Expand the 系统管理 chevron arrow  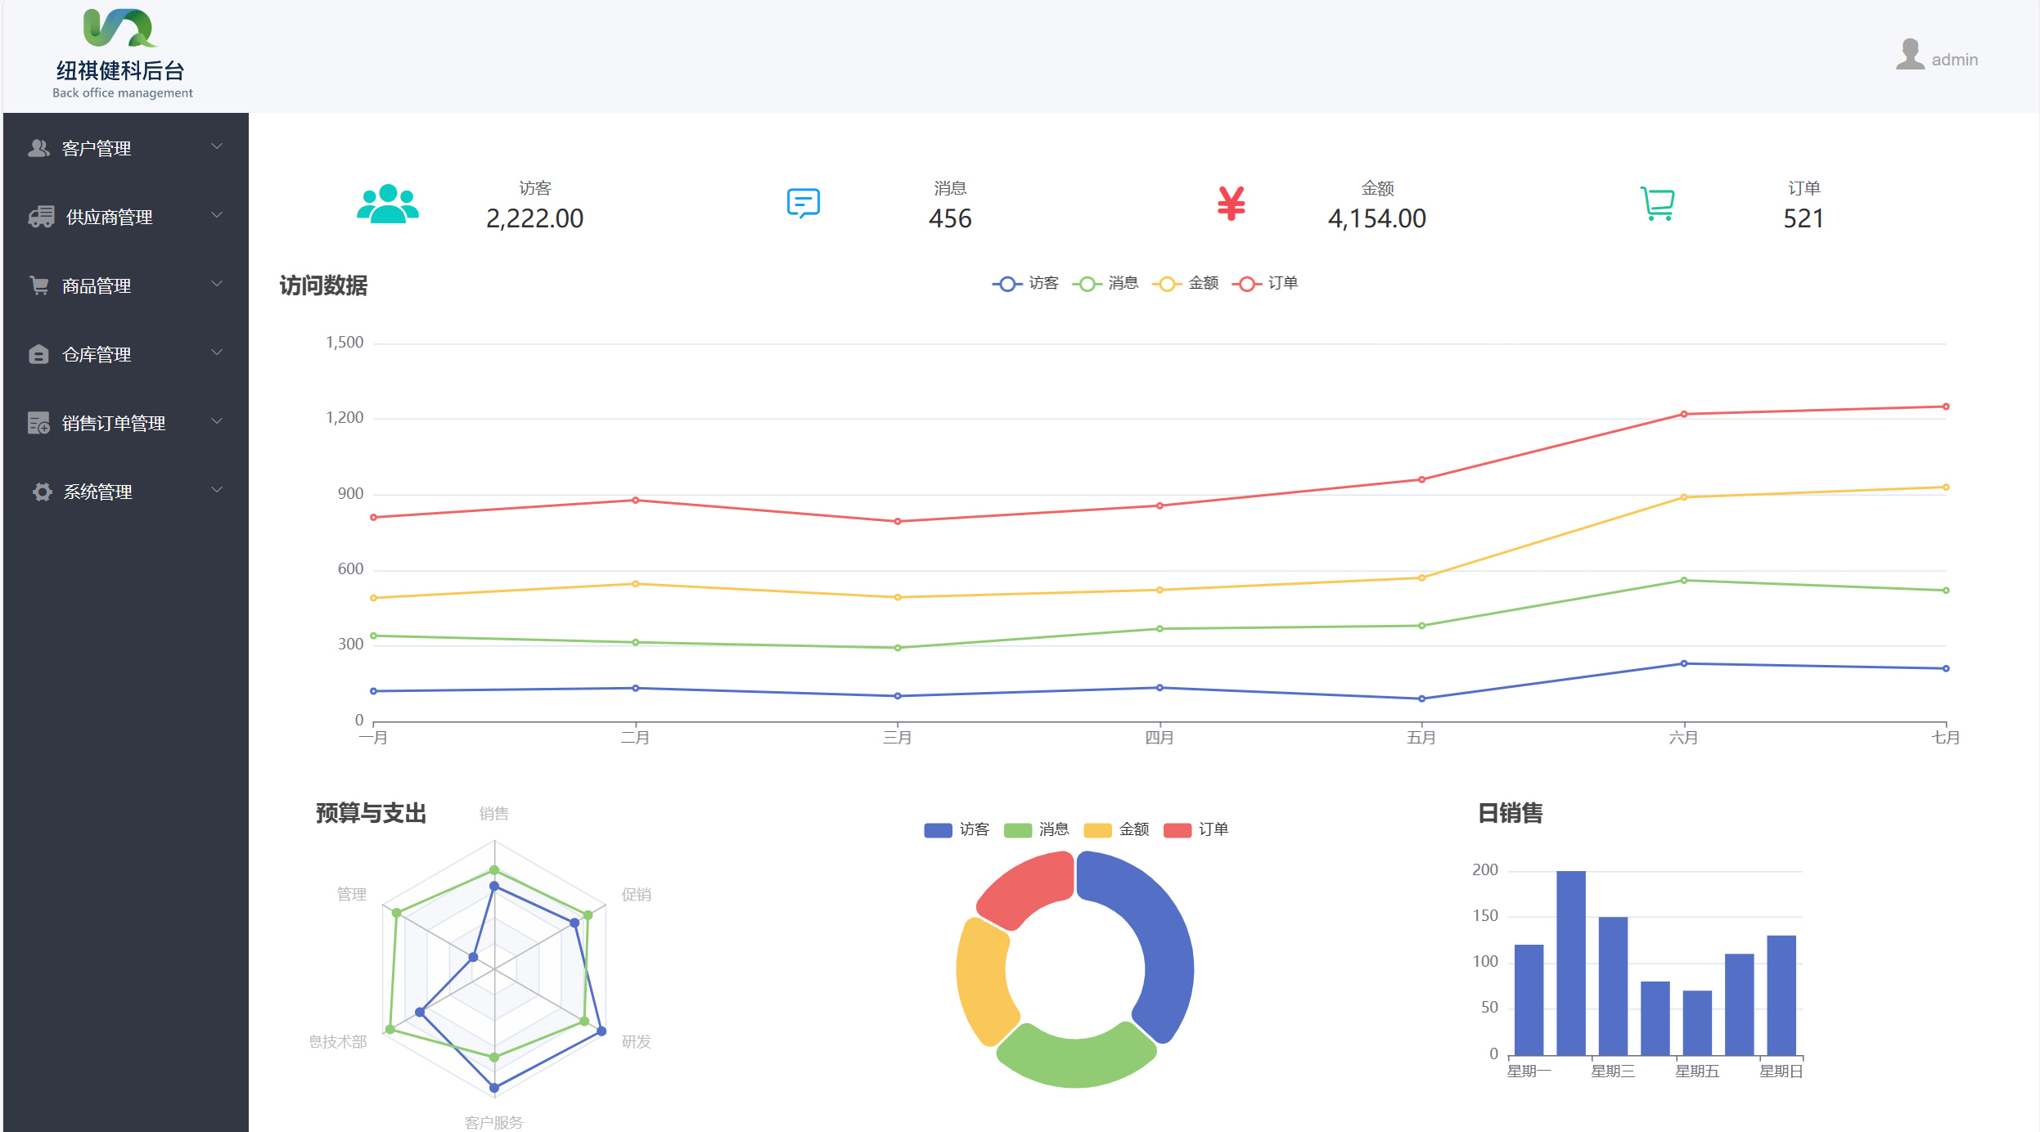click(217, 490)
